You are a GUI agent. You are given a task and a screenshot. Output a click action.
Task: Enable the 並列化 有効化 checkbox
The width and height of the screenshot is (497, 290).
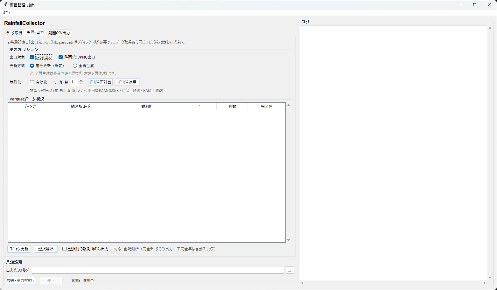pos(32,82)
